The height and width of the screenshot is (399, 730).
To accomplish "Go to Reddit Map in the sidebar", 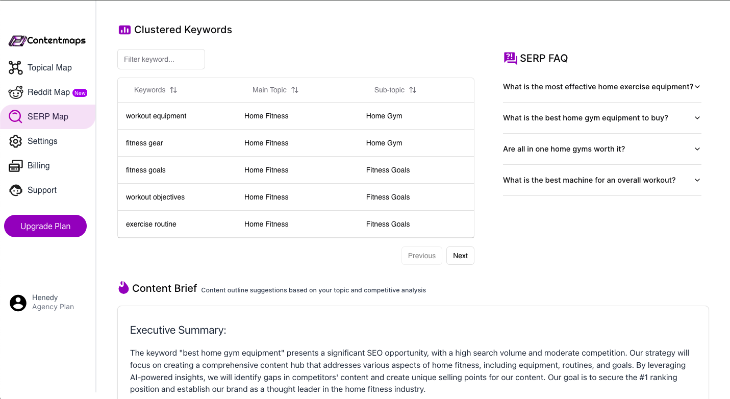I will tap(48, 92).
